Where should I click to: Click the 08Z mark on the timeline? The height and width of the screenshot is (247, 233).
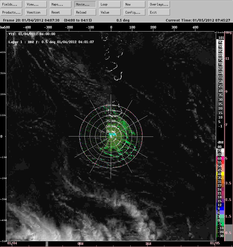(x=80, y=243)
